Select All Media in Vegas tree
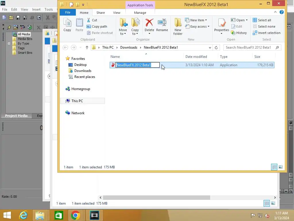The height and width of the screenshot is (221, 294). coord(24,34)
